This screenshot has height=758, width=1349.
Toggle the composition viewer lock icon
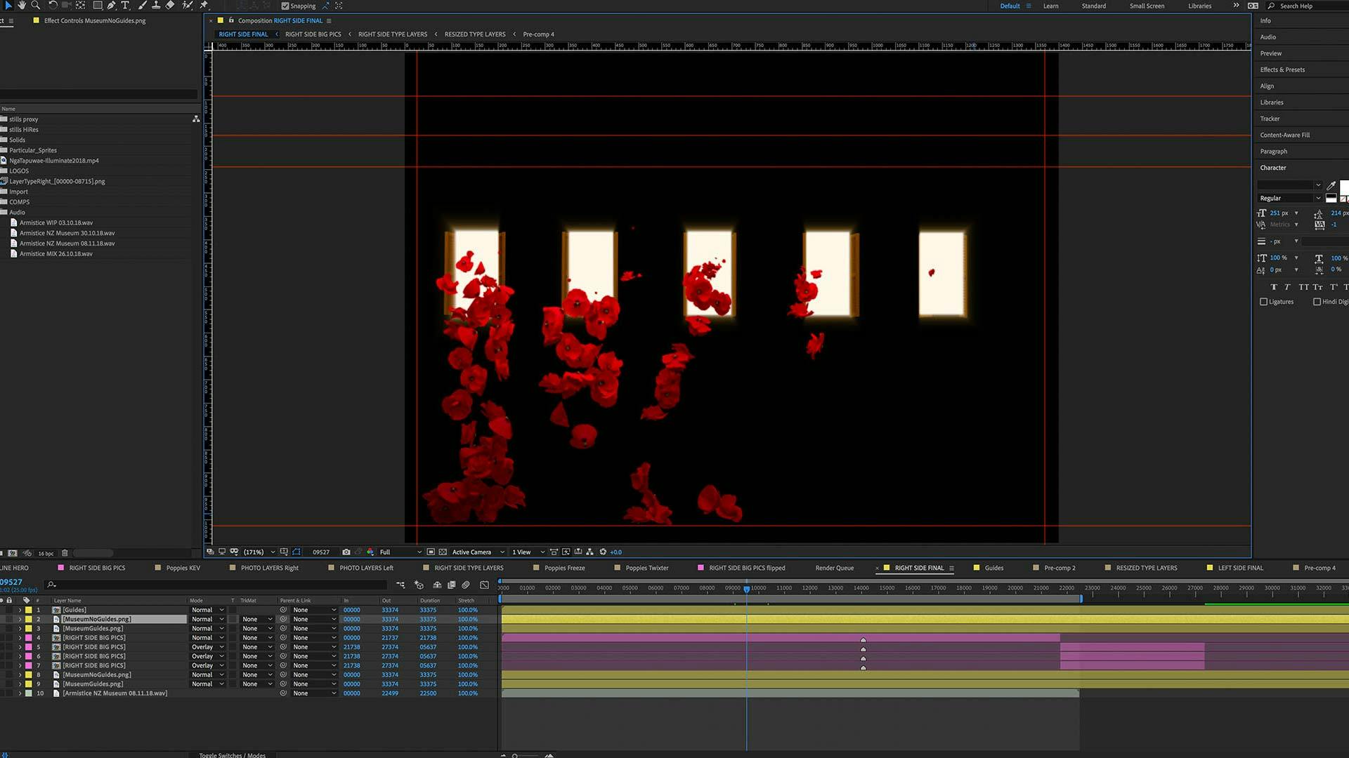230,20
